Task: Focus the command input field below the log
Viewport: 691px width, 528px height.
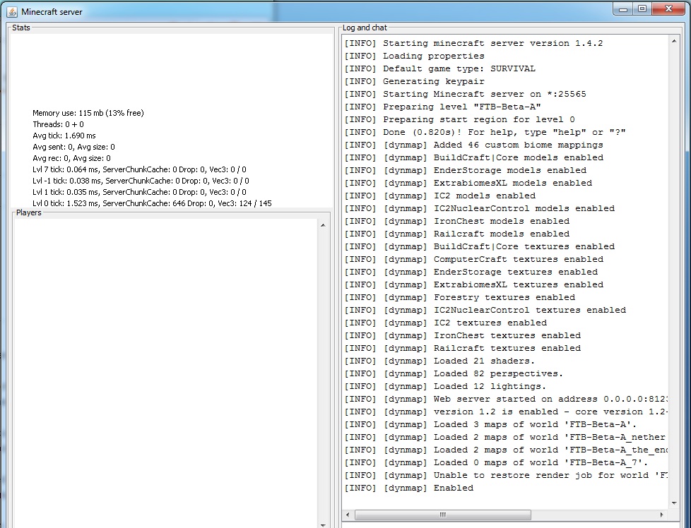Action: pyautogui.click(x=505, y=524)
